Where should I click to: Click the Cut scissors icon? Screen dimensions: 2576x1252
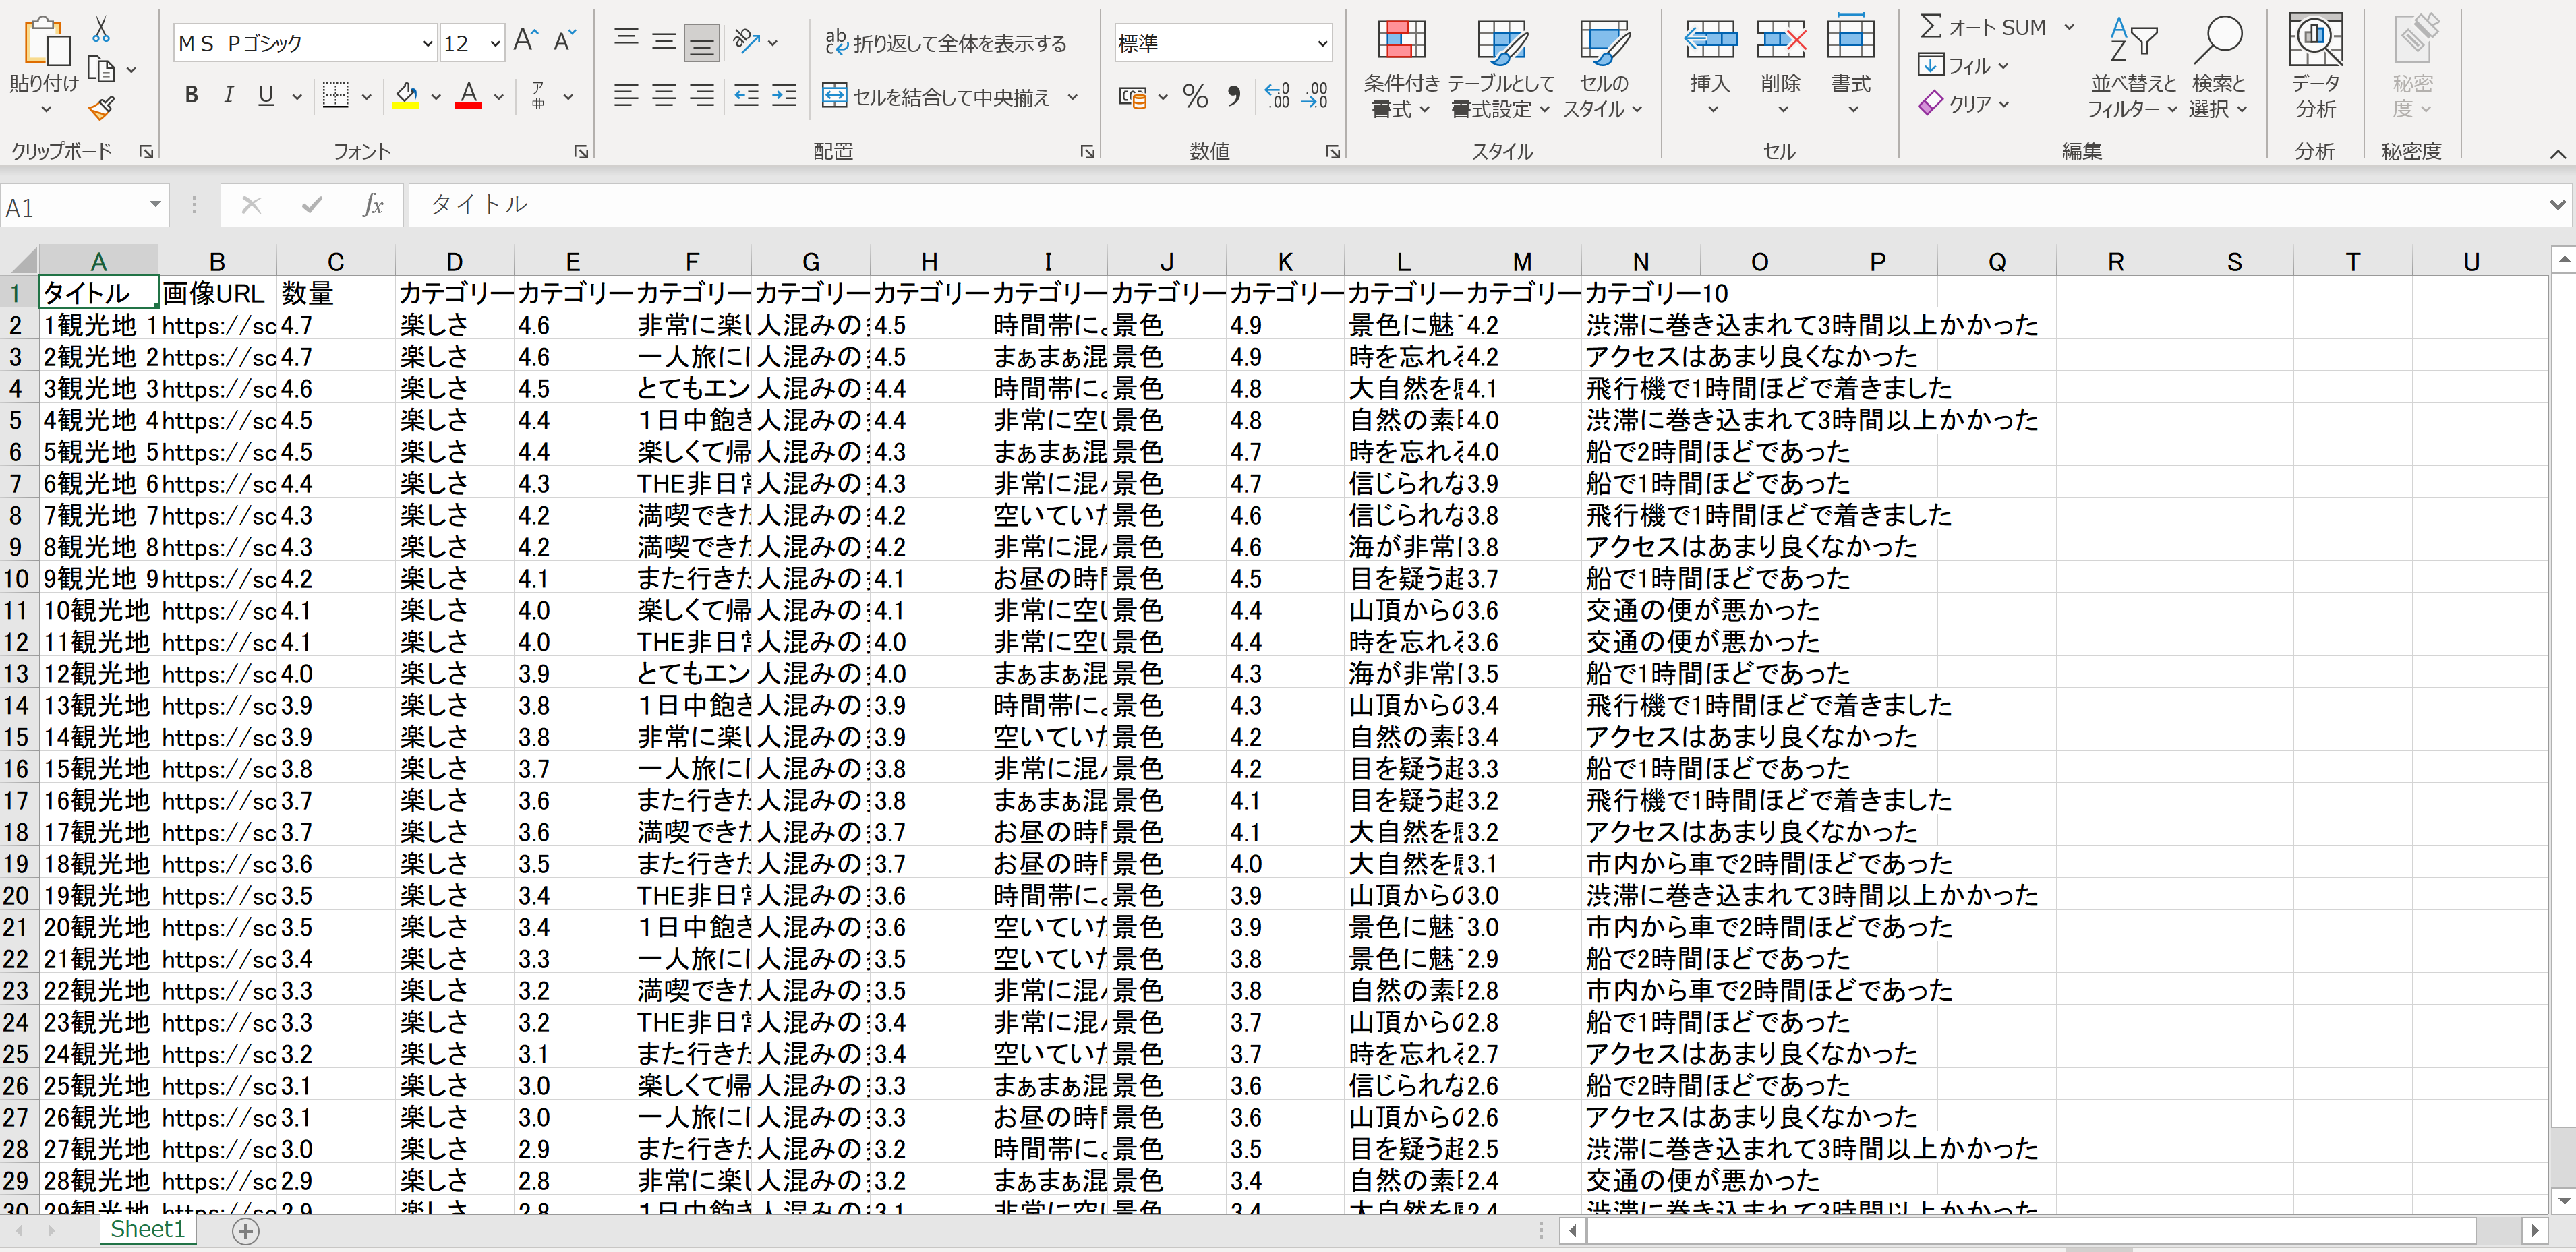pos(101,30)
